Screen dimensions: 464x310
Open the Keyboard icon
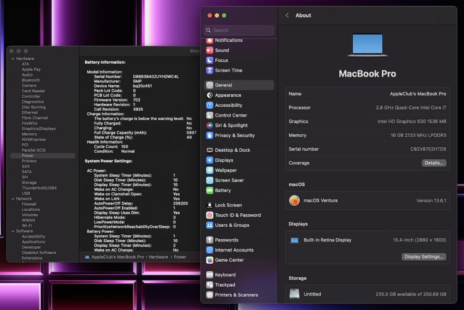pos(209,275)
